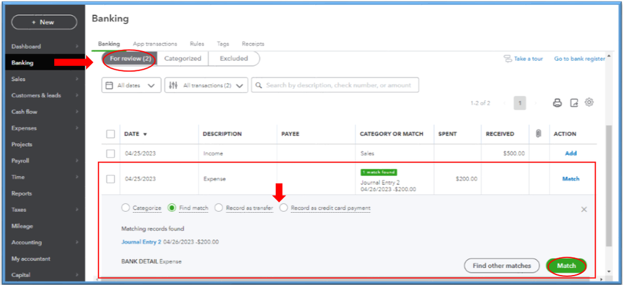
Task: Expand the Payroll submenu chevron
Action: click(x=77, y=161)
